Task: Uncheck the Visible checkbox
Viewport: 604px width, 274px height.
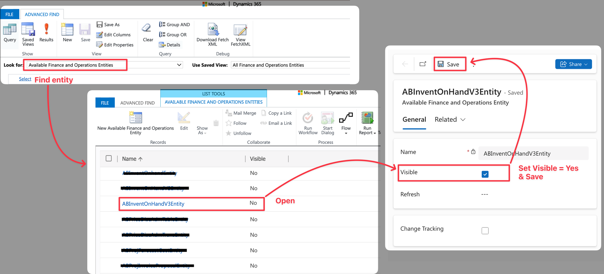Action: 485,174
